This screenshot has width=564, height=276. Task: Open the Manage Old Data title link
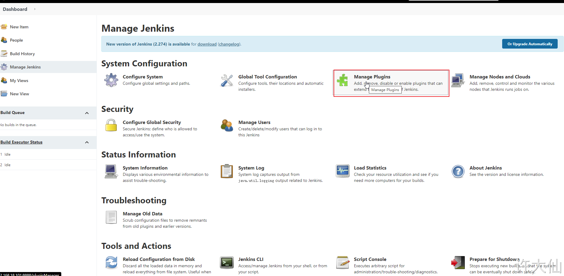pos(142,214)
